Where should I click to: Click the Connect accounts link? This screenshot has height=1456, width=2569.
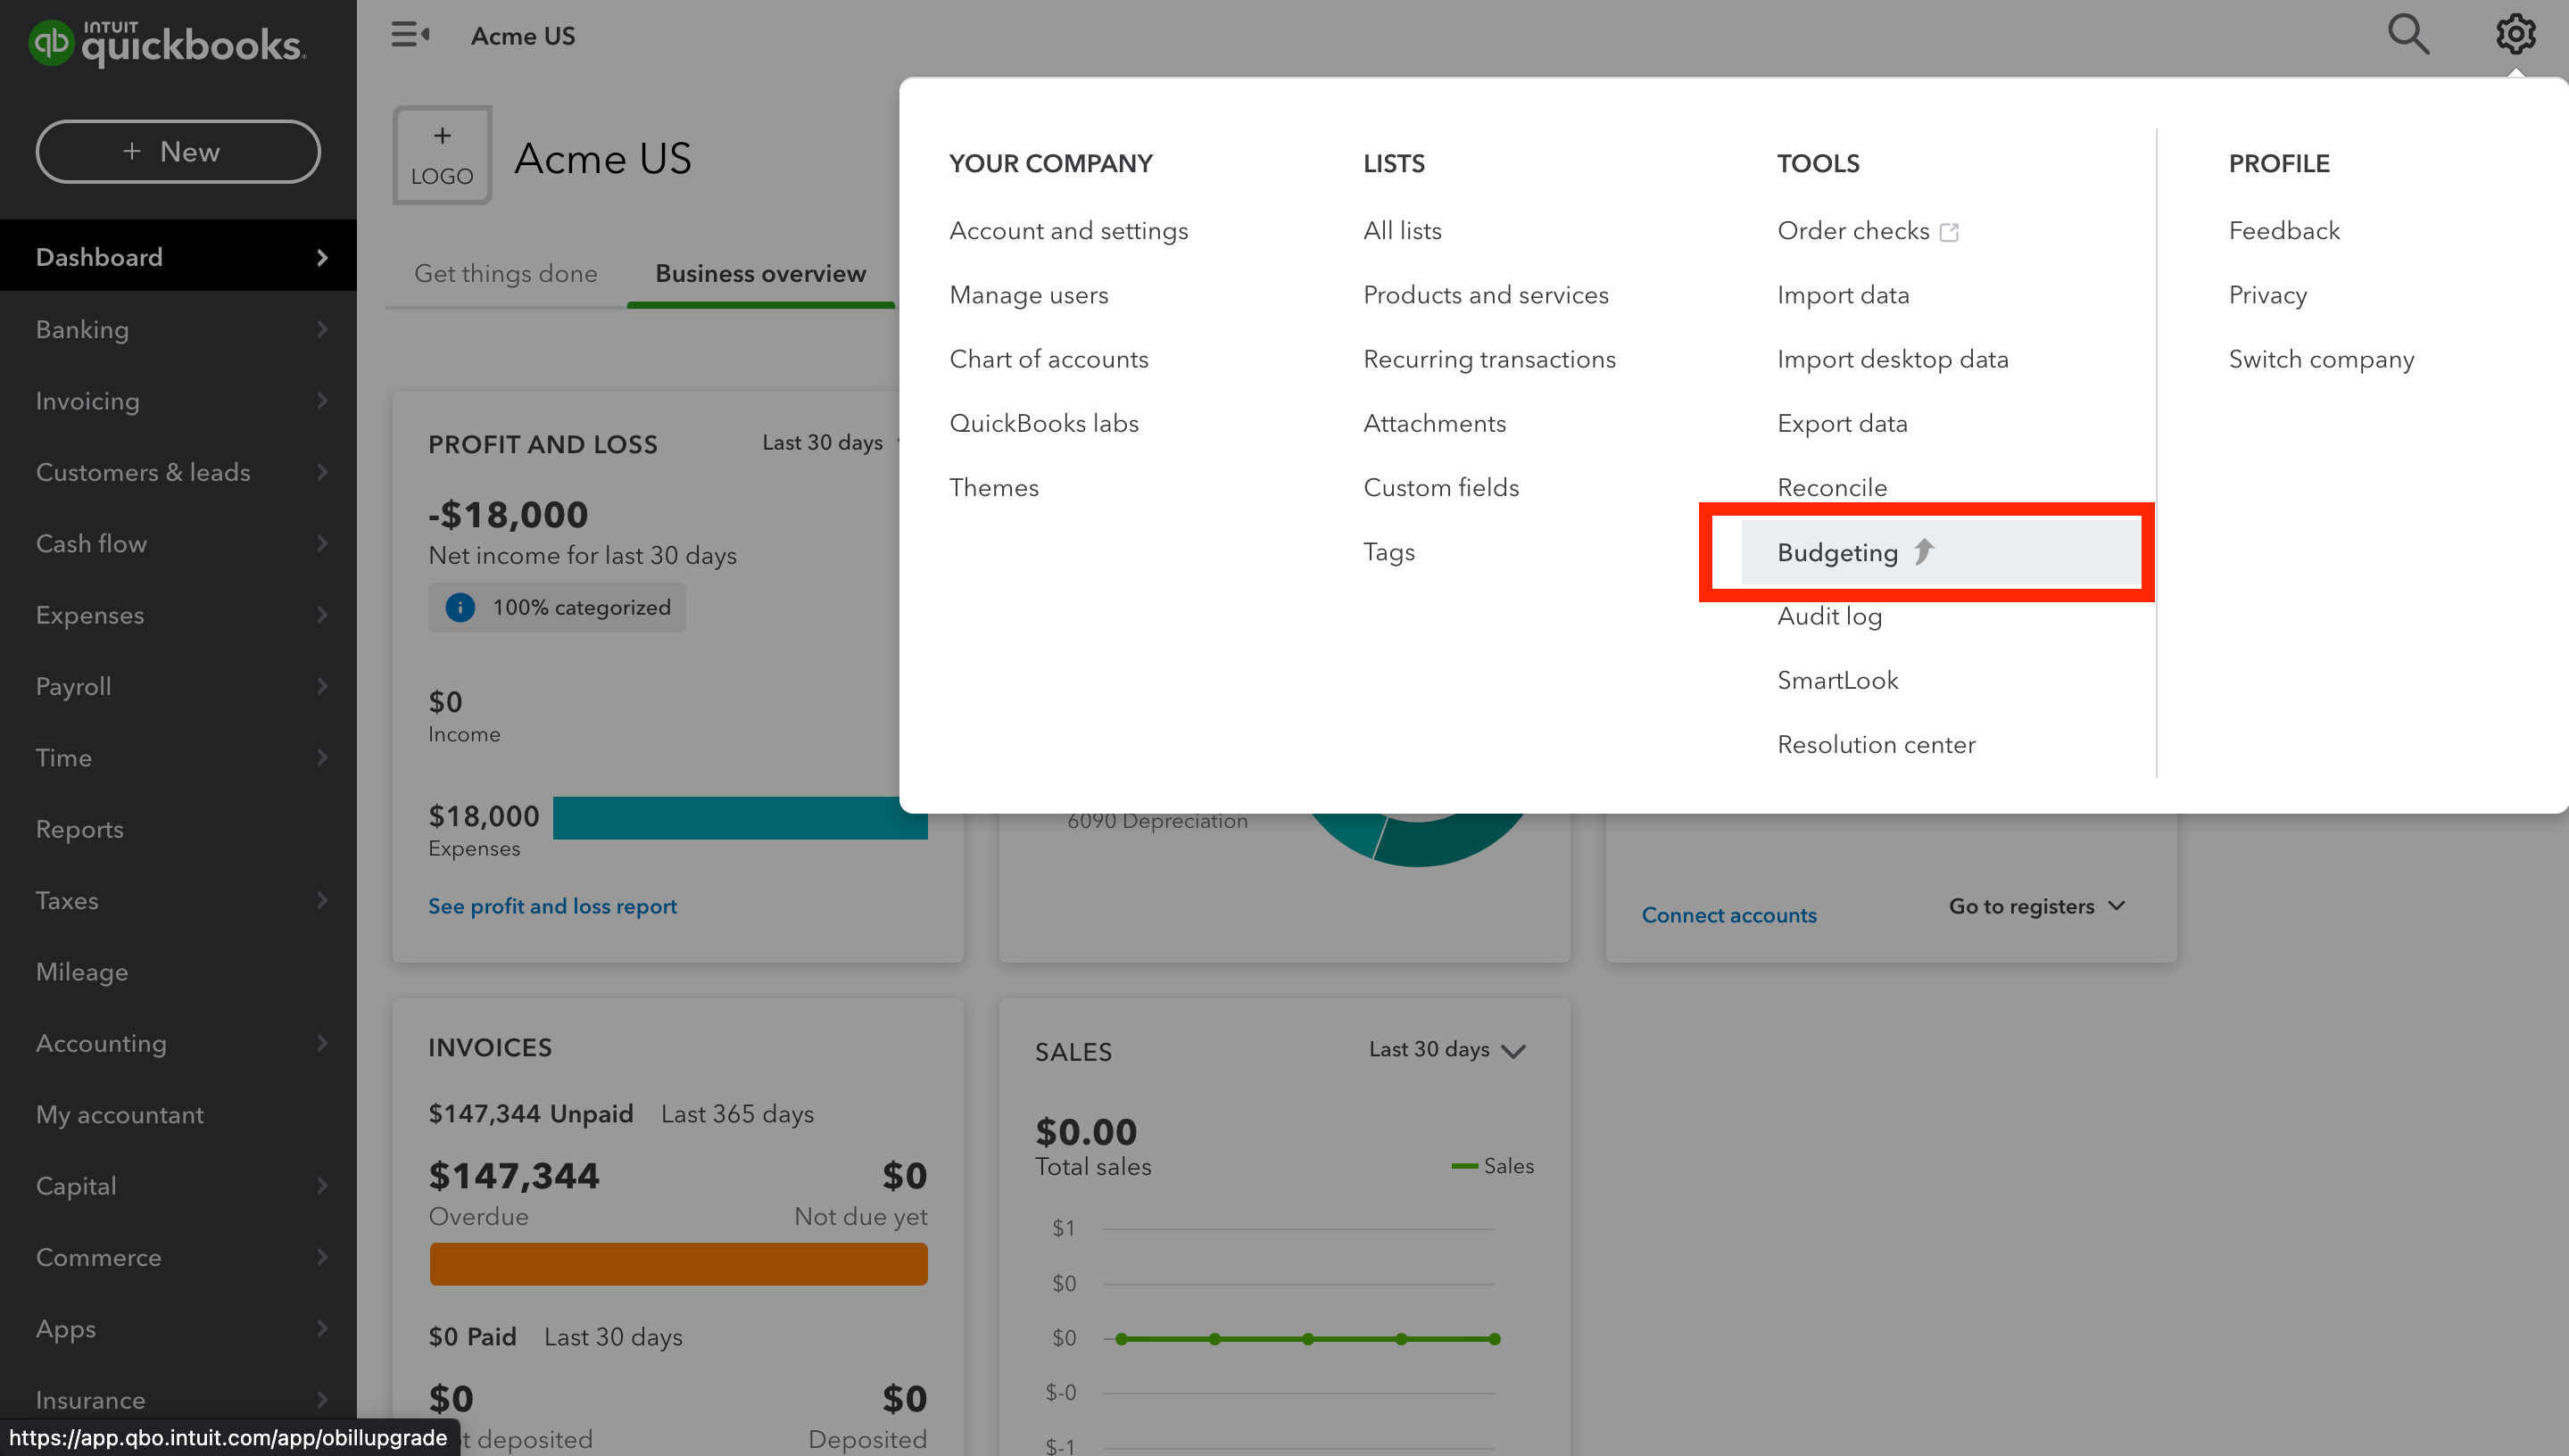point(1728,914)
